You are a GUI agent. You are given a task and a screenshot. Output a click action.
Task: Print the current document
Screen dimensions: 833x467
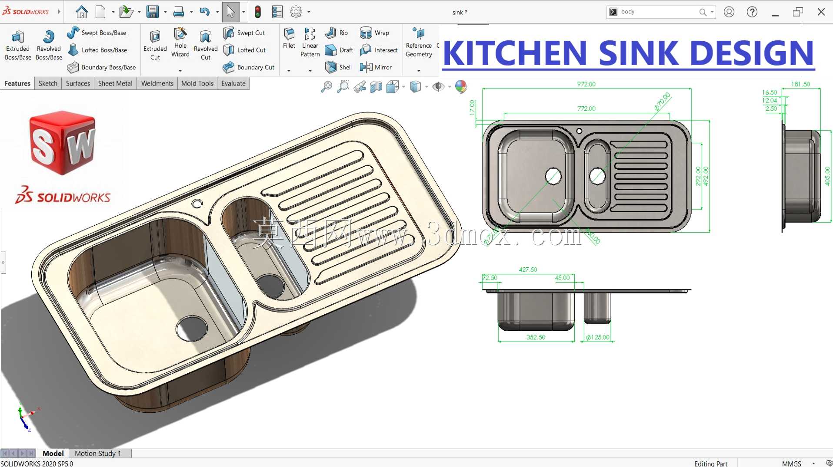pyautogui.click(x=178, y=12)
